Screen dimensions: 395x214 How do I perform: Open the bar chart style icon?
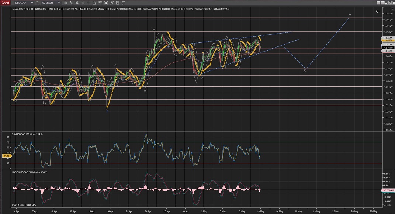coord(65,3)
